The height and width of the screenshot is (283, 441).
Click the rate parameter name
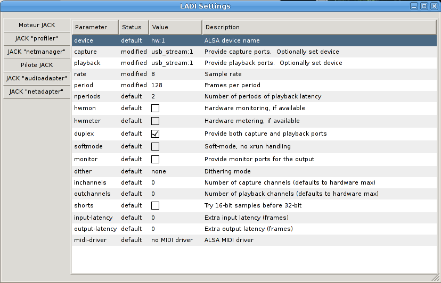click(x=80, y=74)
